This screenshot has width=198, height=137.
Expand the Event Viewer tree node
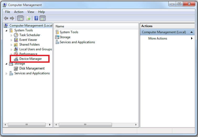(x=11, y=40)
